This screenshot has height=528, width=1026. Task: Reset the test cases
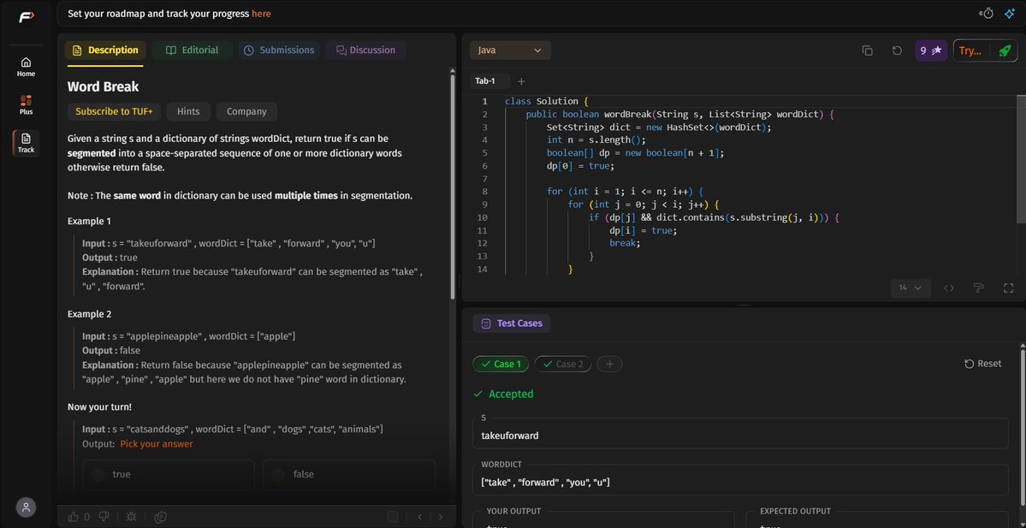(x=983, y=364)
